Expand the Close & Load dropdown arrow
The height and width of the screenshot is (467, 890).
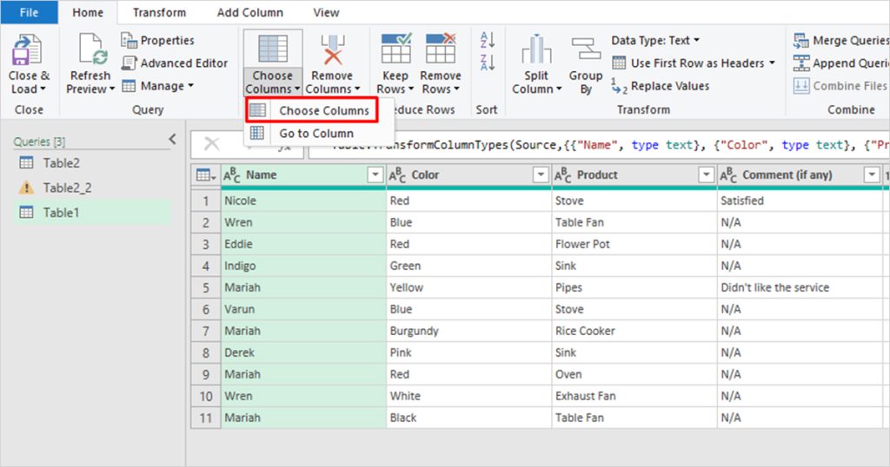[43, 89]
